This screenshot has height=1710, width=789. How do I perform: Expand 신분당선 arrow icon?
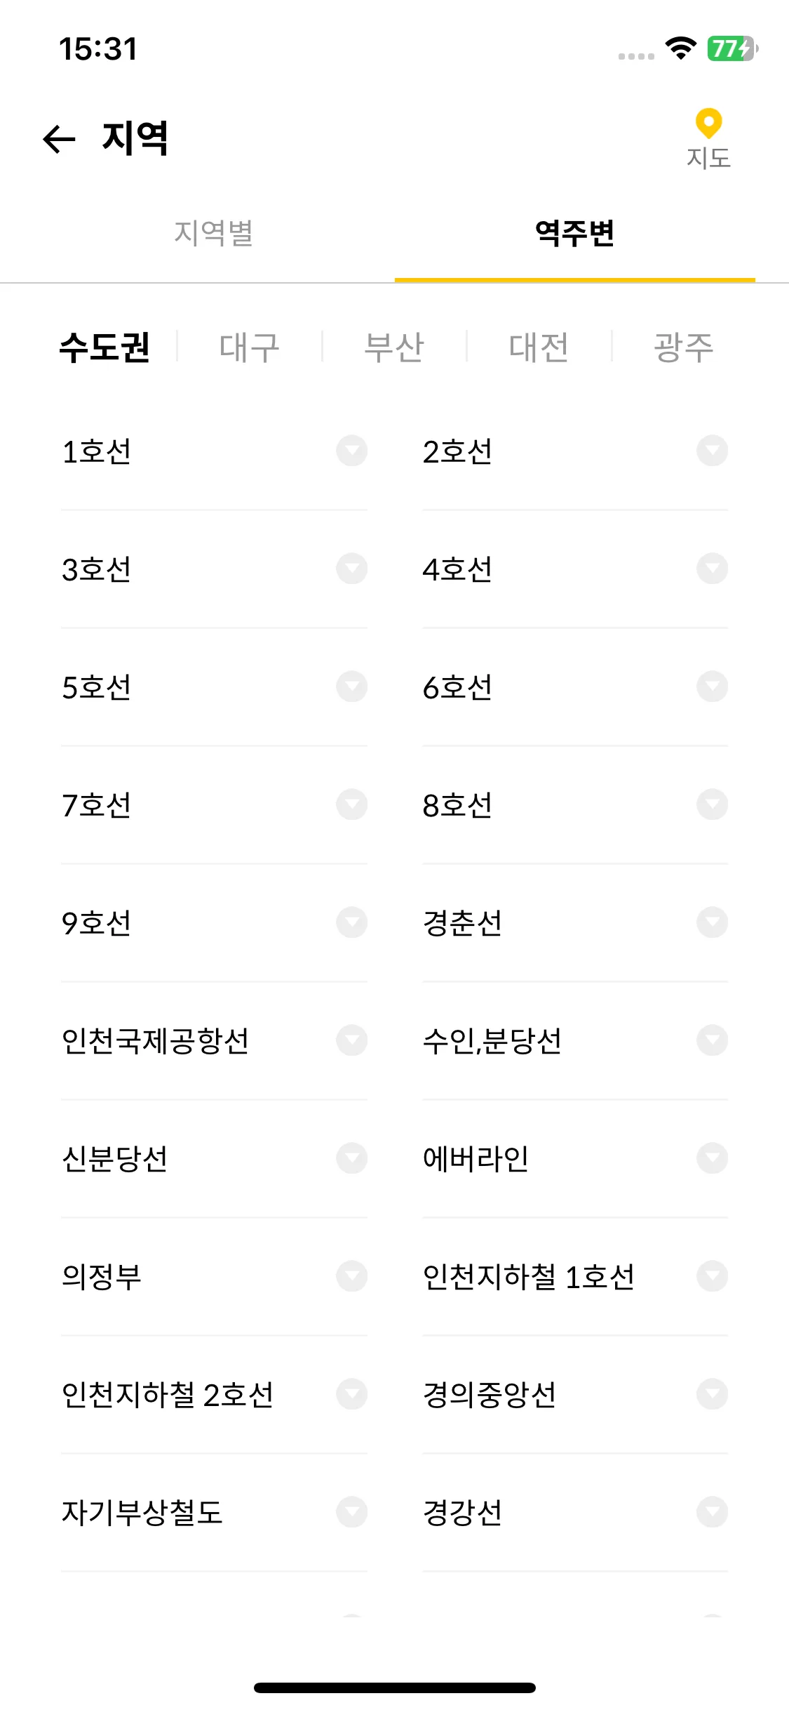coord(351,1158)
